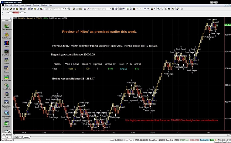Click into the Insert an Analysis Group field
The image size is (231, 143).
point(99,9)
